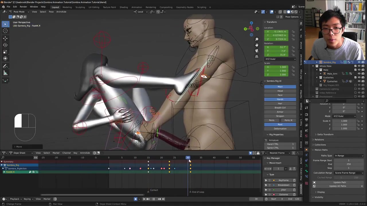Select the End of Loop timeline marker

[x=190, y=192]
